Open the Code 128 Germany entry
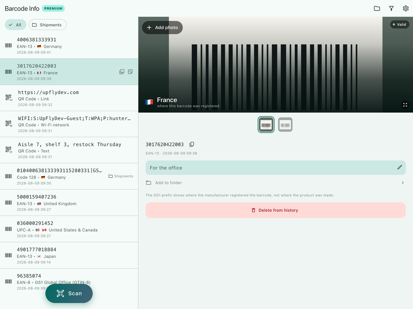 pos(69,176)
